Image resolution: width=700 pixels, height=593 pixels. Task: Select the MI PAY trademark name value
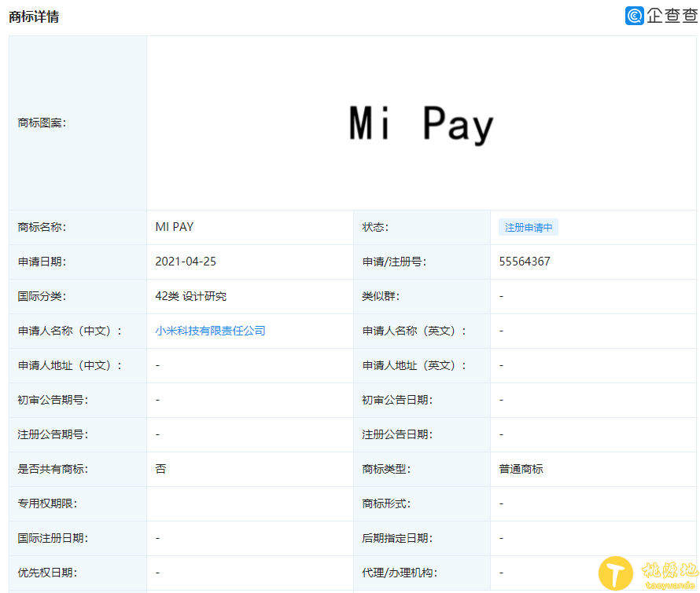pos(175,227)
